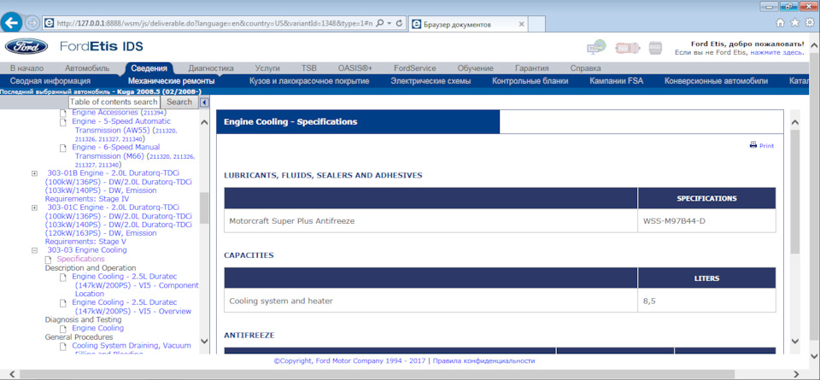Viewport: 820px width, 380px height.
Task: Click the Motorcraft Super Plus Antifreeze cell
Action: coord(430,221)
